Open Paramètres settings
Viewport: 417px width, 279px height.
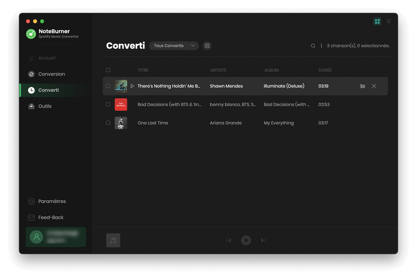[x=52, y=201]
